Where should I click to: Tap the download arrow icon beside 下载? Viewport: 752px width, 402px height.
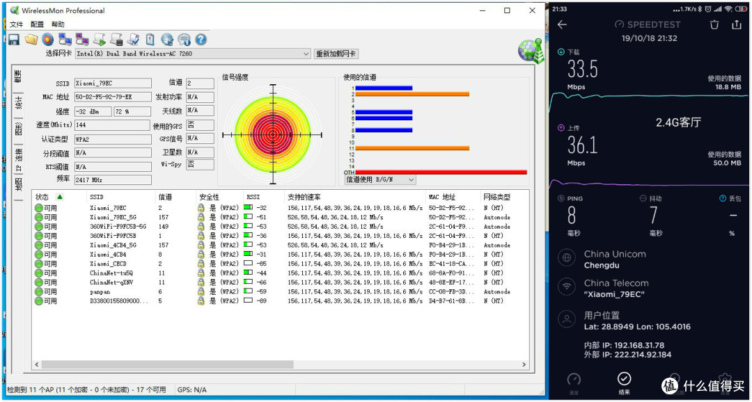561,51
